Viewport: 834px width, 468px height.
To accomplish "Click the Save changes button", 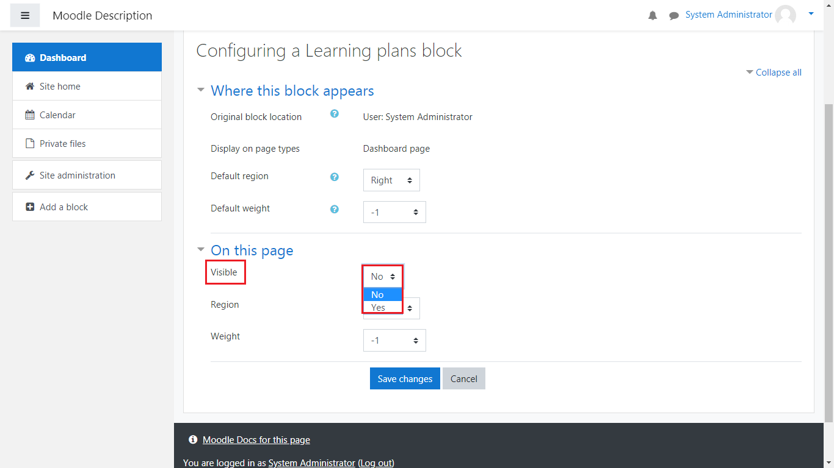I will point(405,378).
